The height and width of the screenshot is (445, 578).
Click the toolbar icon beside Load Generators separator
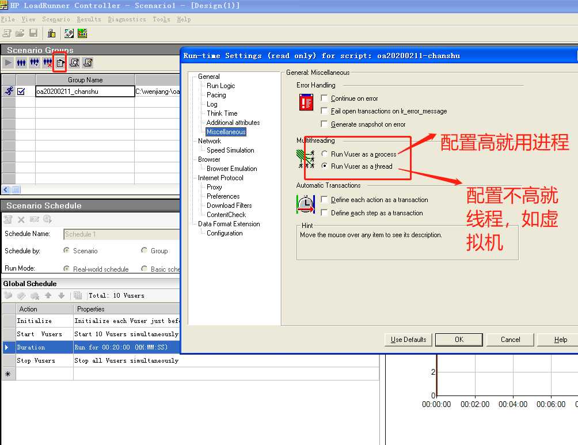tap(69, 33)
